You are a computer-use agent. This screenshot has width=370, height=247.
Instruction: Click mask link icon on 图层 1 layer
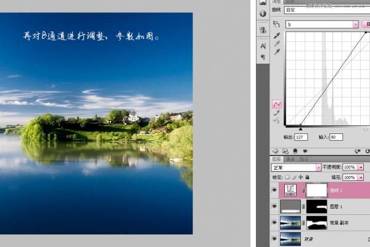(x=303, y=207)
